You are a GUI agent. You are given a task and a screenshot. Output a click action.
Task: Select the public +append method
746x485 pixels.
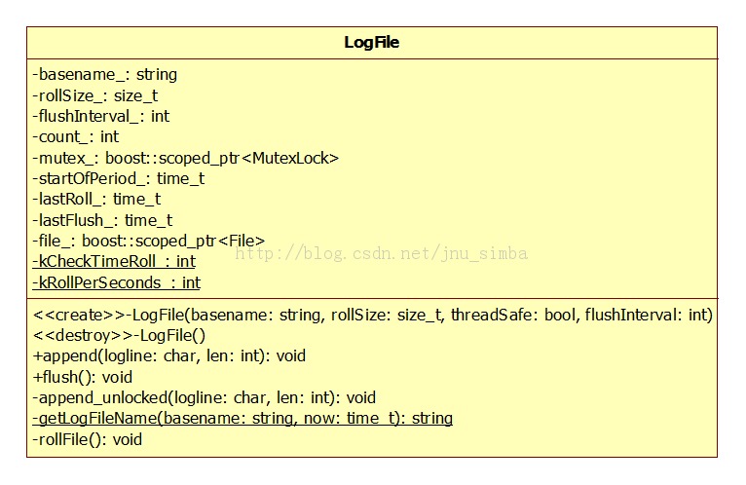[x=168, y=355]
